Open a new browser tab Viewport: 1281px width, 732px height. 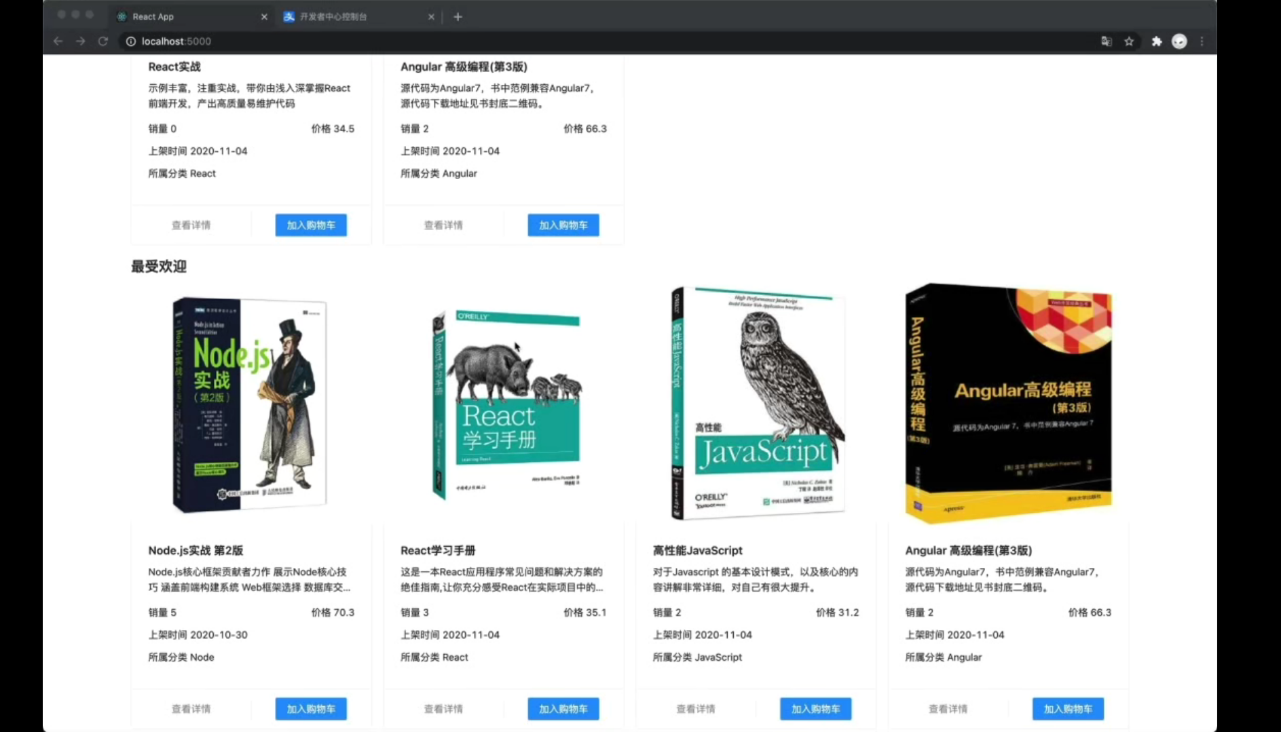click(458, 17)
